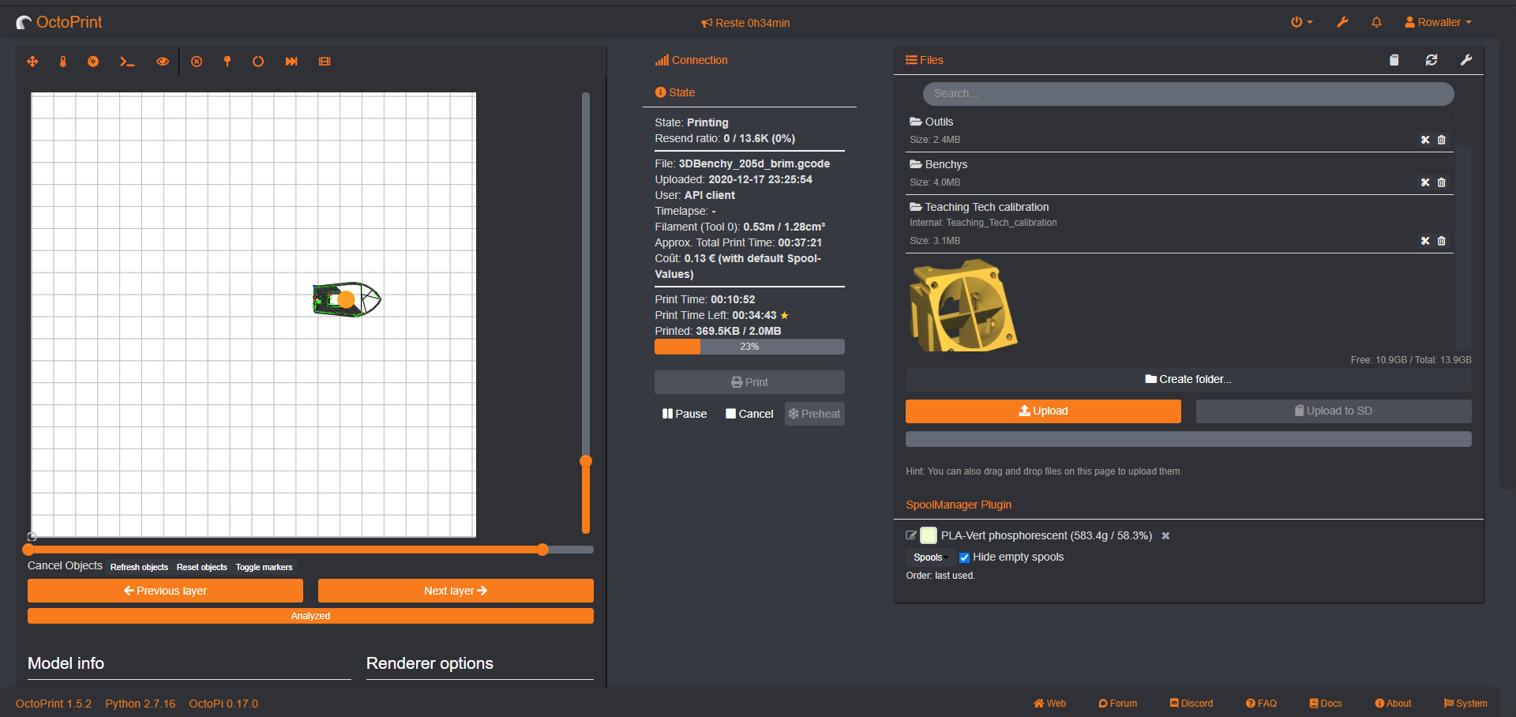Open the GCODE viewer tab icon
This screenshot has height=717, width=1516.
[92, 61]
